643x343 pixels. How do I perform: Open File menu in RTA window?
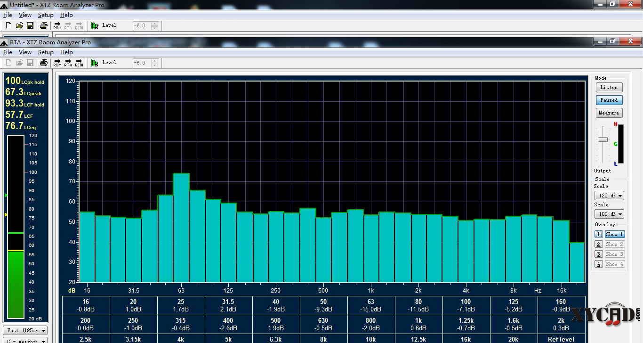(x=8, y=52)
